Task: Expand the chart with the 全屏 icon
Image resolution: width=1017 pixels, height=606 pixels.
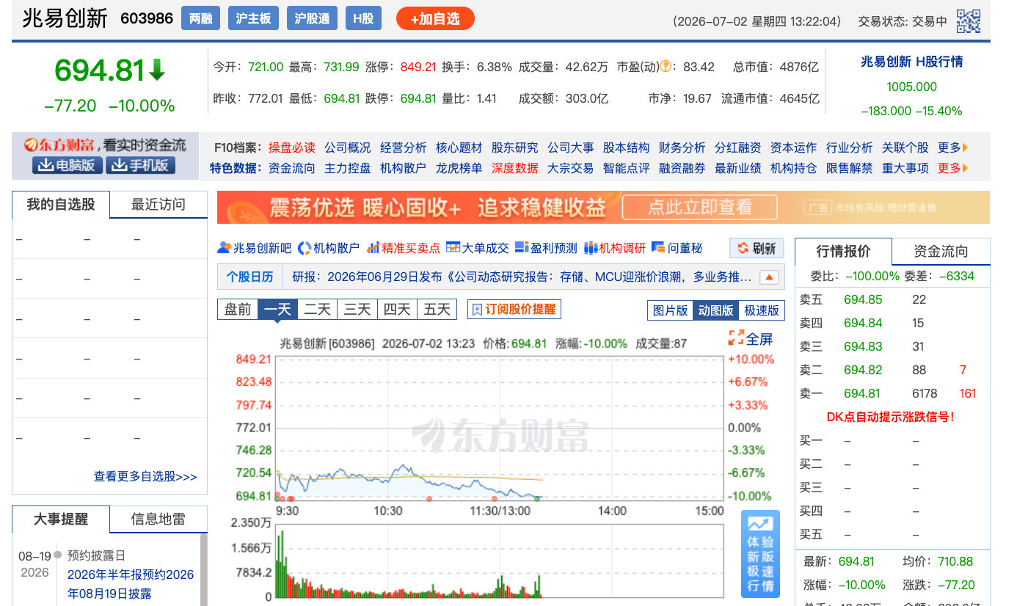Action: point(751,338)
